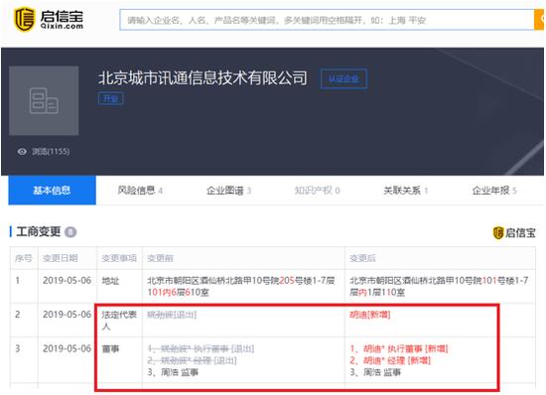Image resolution: width=546 pixels, height=395 pixels.
Task: Open the 基本信息 tab
Action: click(x=53, y=191)
